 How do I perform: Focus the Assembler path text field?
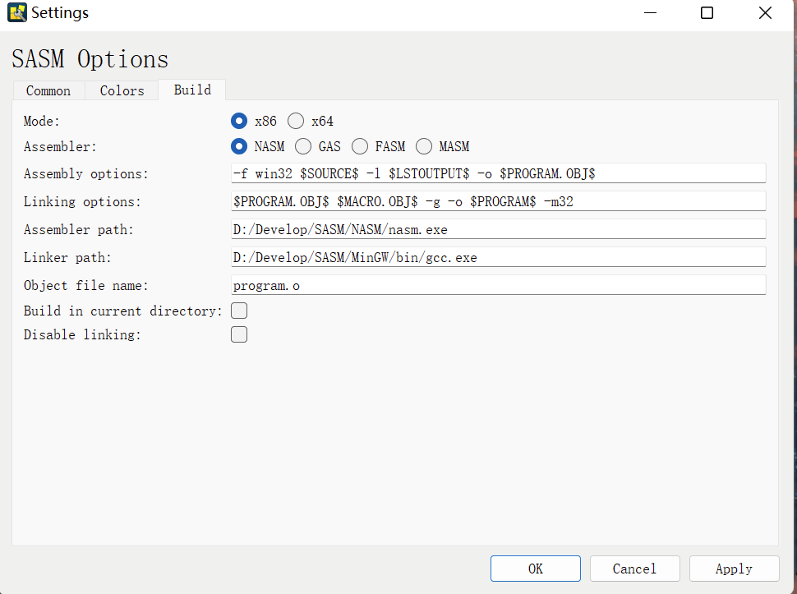(498, 229)
